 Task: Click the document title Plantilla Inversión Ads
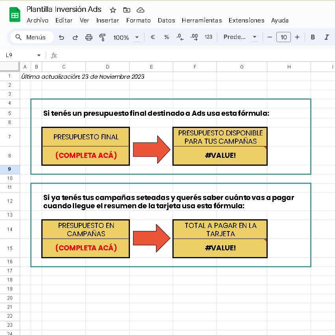[64, 9]
